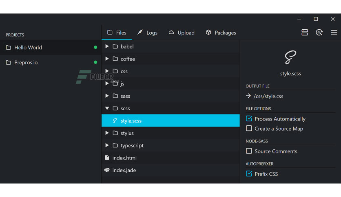Click the AUTOPREFIXER section heading
This screenshot has width=341, height=197.
coord(259,164)
